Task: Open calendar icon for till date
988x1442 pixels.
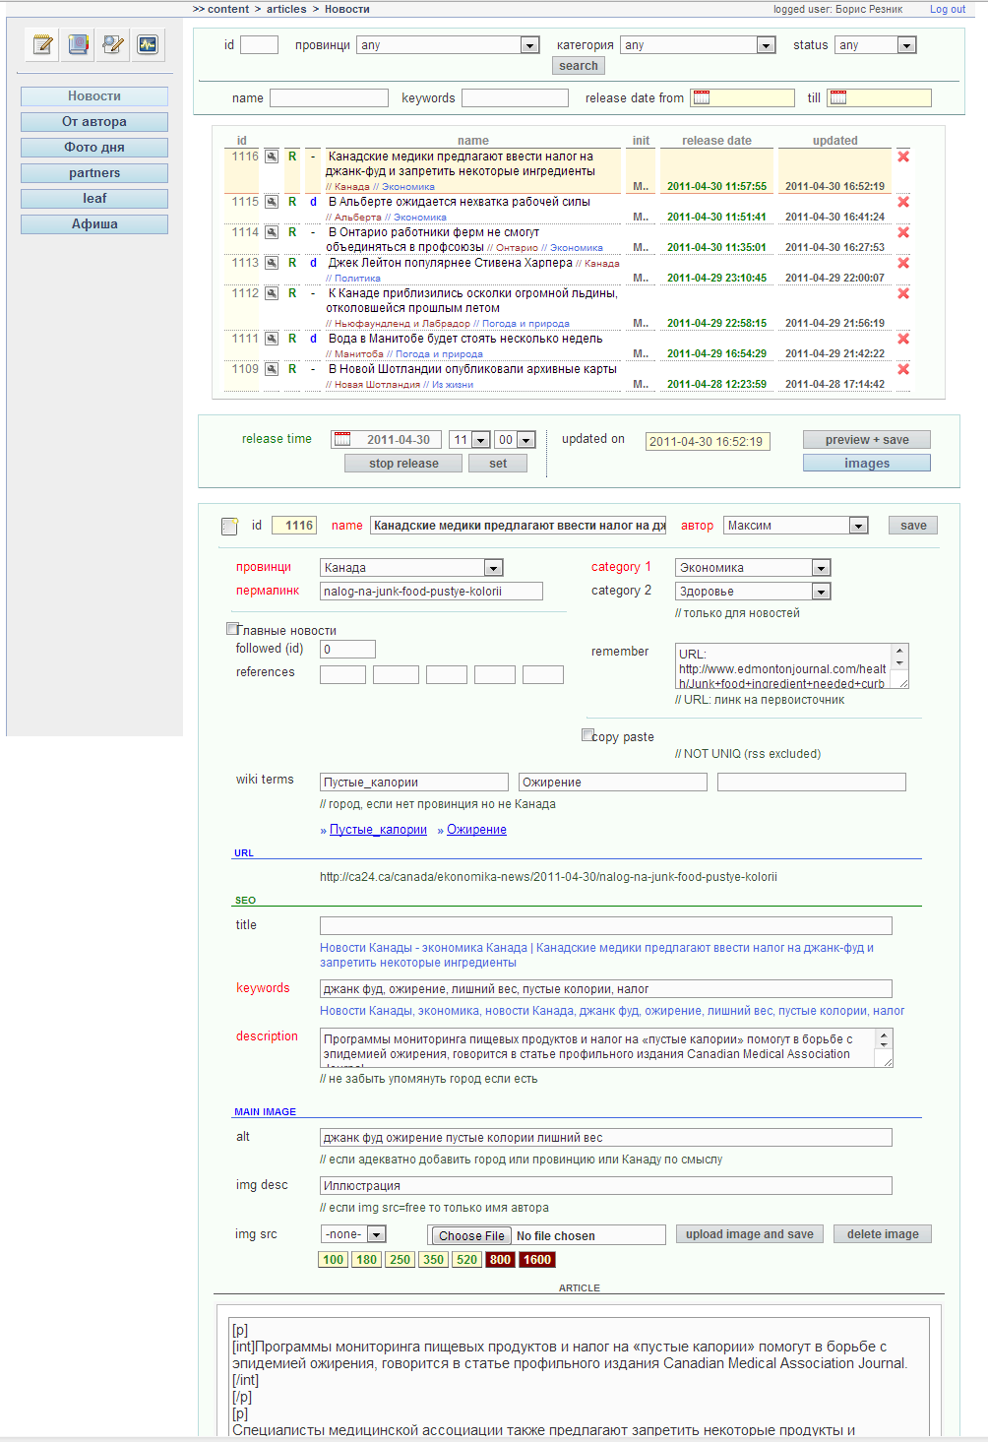Action: point(837,97)
